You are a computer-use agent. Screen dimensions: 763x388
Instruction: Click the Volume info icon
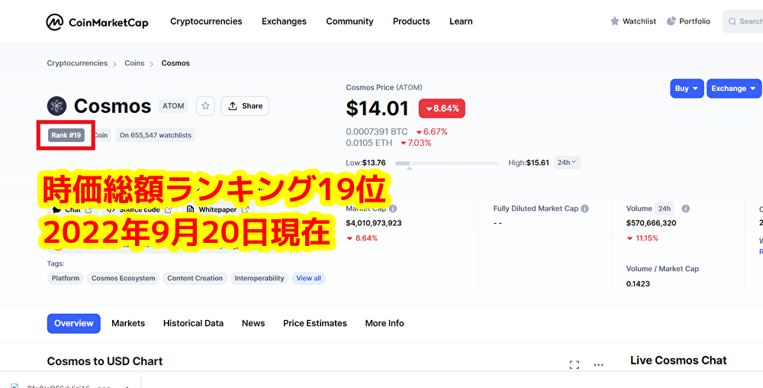tap(686, 209)
